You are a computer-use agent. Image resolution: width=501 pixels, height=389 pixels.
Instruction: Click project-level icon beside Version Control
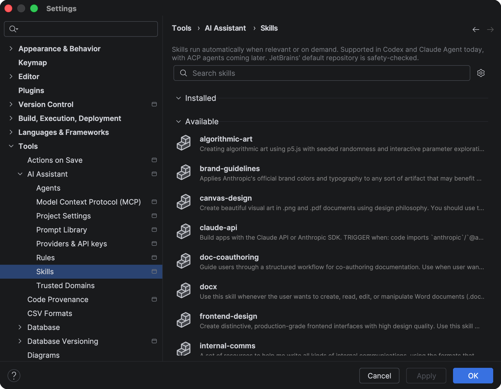154,104
